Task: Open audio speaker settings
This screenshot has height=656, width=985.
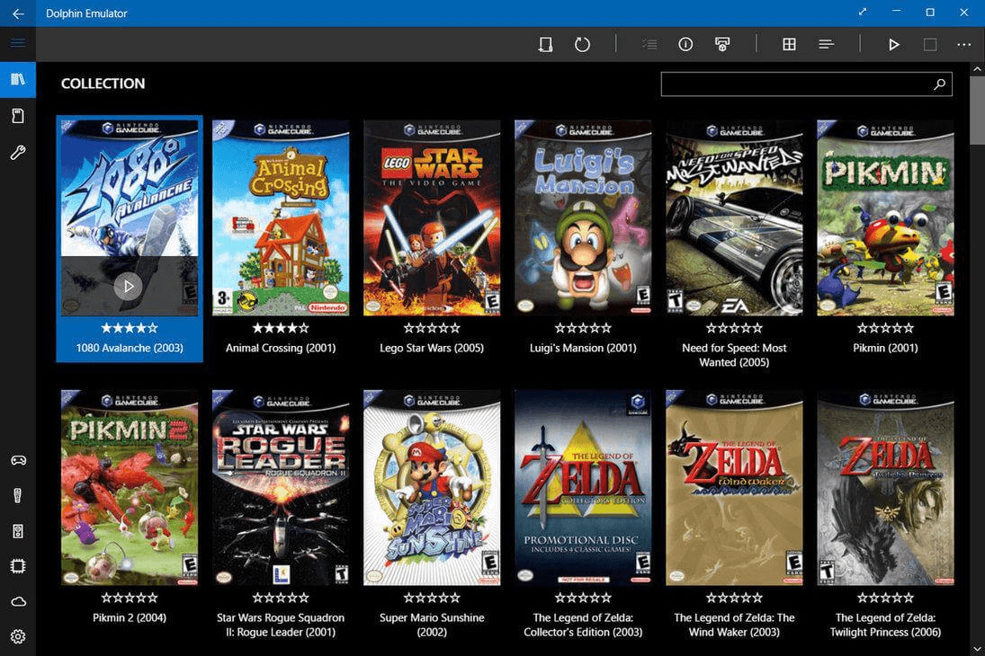Action: click(x=18, y=531)
